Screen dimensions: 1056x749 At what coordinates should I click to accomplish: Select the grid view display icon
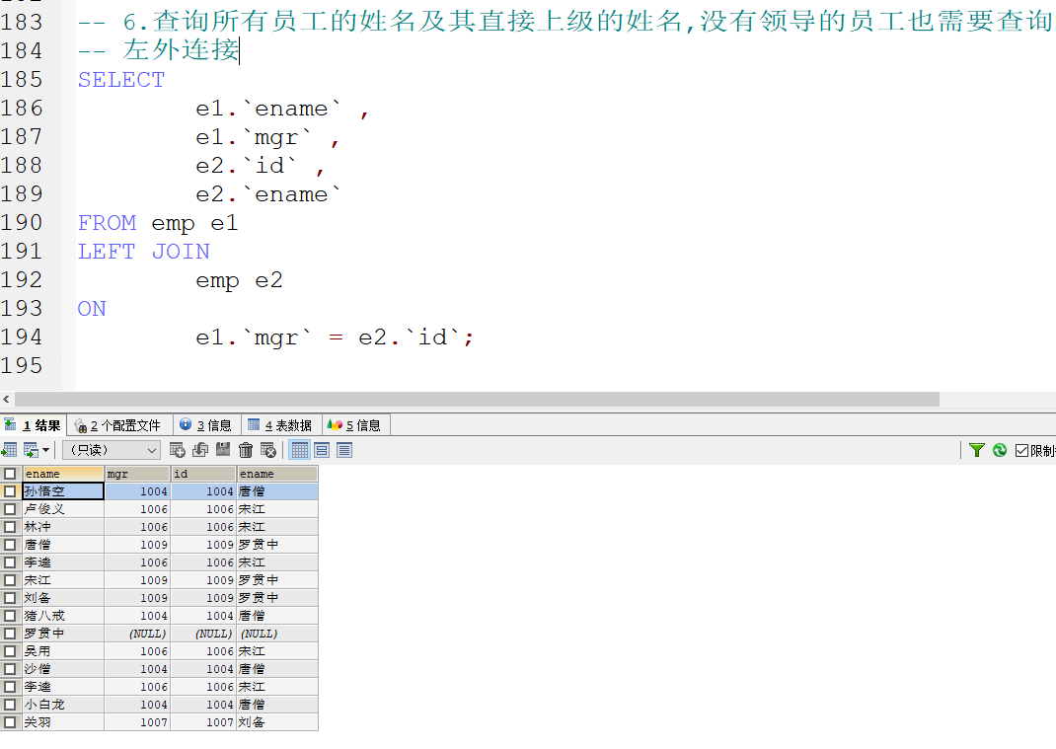pyautogui.click(x=301, y=450)
